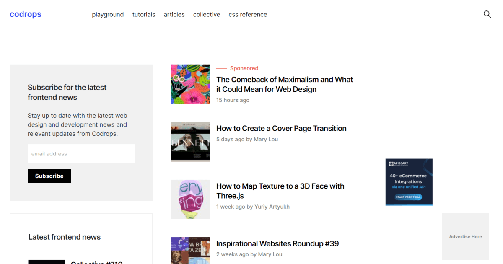Click the Advertise Here box
The width and height of the screenshot is (503, 264).
click(x=465, y=236)
